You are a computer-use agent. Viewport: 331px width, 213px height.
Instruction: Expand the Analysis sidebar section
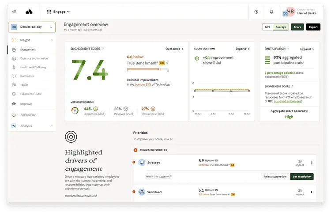click(x=32, y=126)
